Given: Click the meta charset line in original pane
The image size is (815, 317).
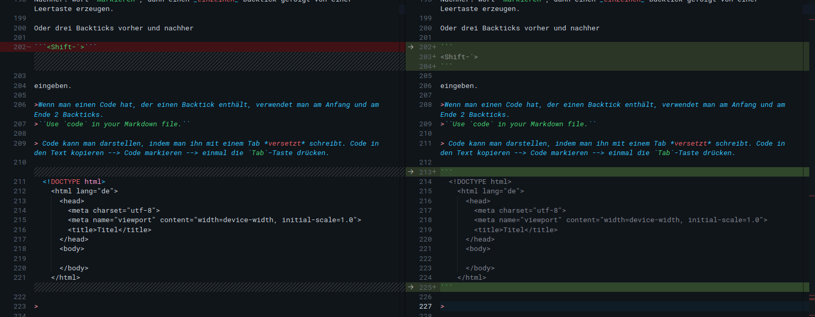Looking at the screenshot, I should tap(114, 211).
